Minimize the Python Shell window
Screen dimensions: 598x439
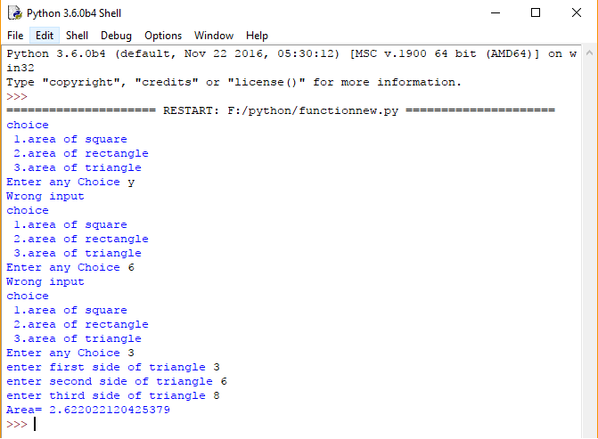point(495,13)
